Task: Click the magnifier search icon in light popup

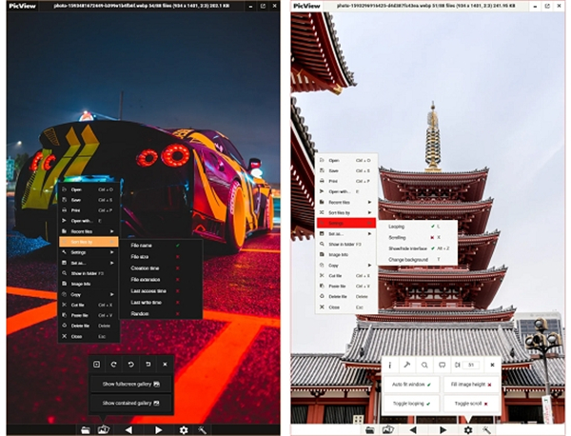Action: click(423, 365)
